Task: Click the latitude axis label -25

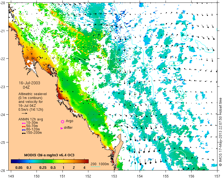Action: 2,142
